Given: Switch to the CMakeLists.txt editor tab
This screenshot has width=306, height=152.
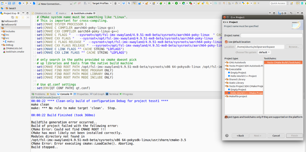Looking at the screenshot, I should (41, 13).
